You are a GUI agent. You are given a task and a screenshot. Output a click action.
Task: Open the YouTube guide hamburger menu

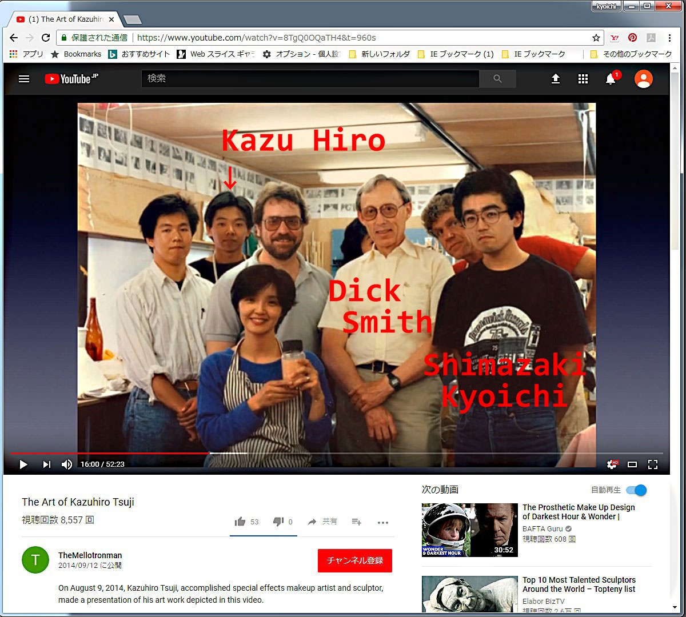24,79
